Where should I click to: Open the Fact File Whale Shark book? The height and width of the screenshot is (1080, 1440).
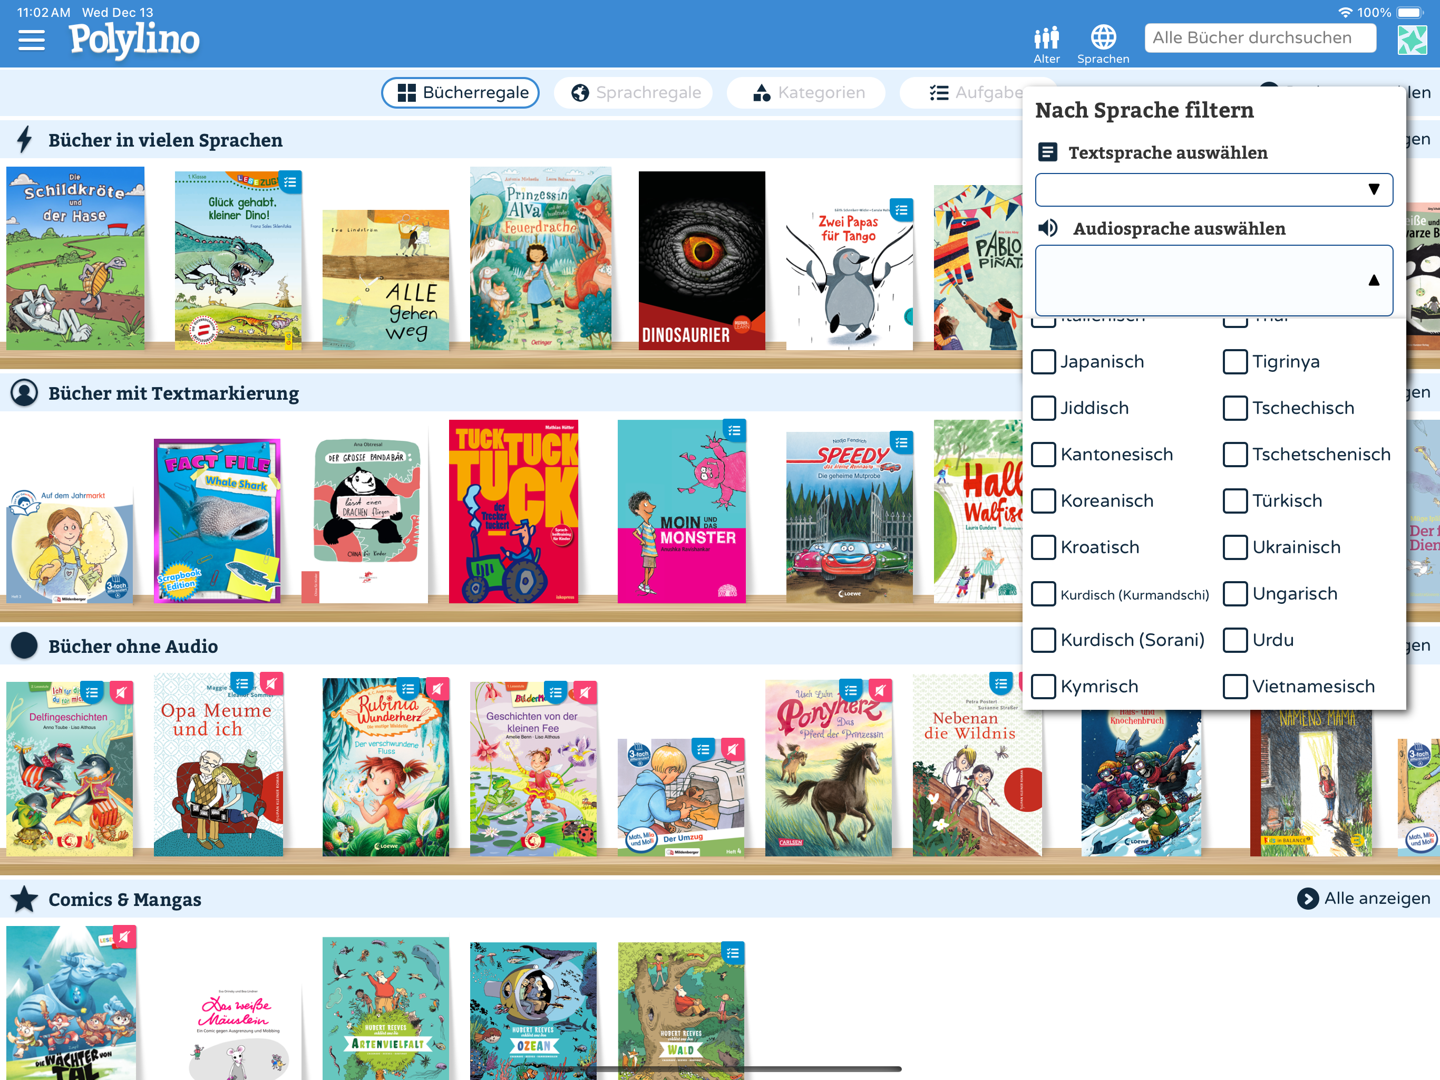click(x=217, y=520)
